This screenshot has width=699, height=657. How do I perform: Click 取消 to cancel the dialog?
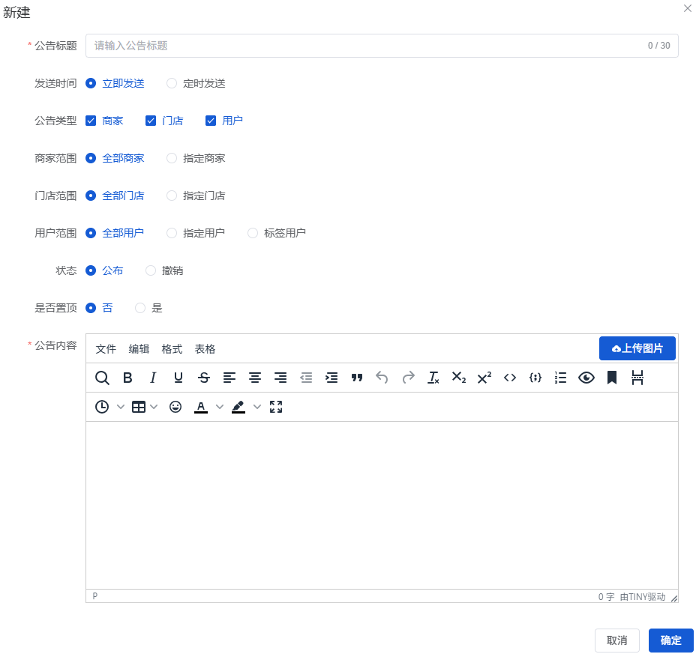click(617, 640)
